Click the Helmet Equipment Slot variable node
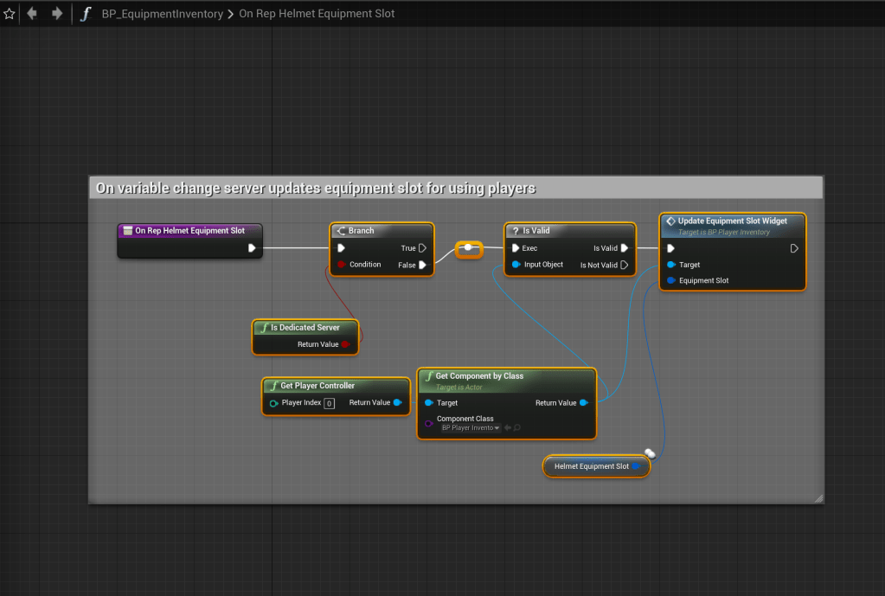Viewport: 885px width, 596px height. point(591,466)
